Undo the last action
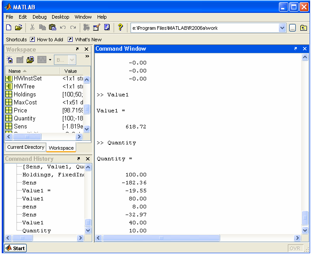Image resolution: width=311 pixels, height=255 pixels. tap(63, 28)
